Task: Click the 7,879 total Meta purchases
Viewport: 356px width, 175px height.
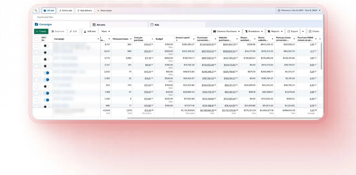Action: tap(122, 112)
